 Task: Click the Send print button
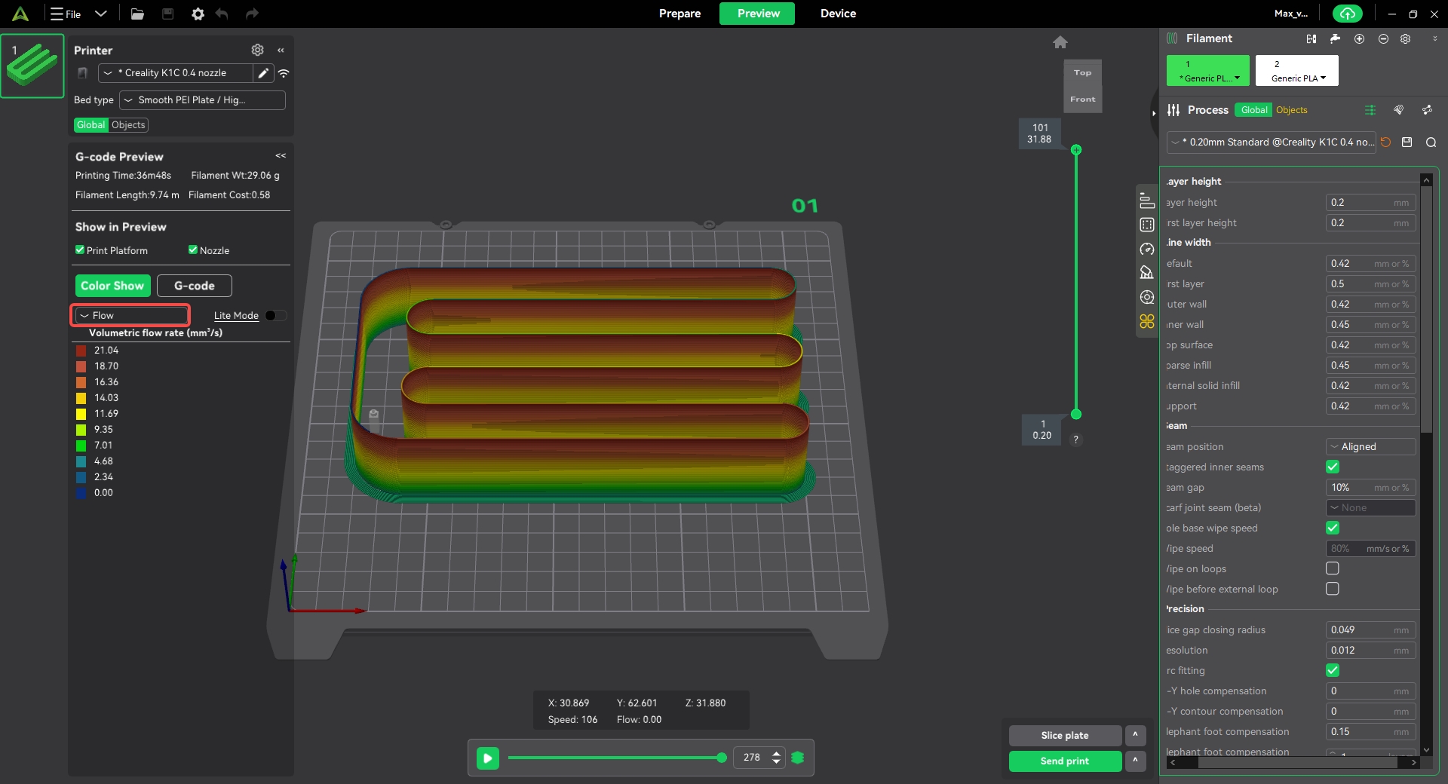1064,761
